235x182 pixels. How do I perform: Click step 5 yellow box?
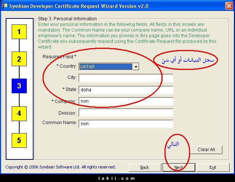coord(19,140)
